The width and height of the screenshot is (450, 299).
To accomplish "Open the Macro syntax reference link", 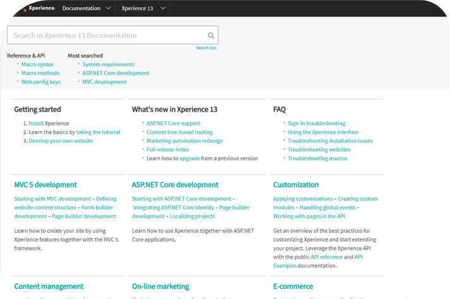I will (37, 64).
